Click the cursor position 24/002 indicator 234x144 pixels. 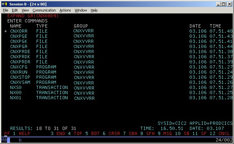pos(224,140)
